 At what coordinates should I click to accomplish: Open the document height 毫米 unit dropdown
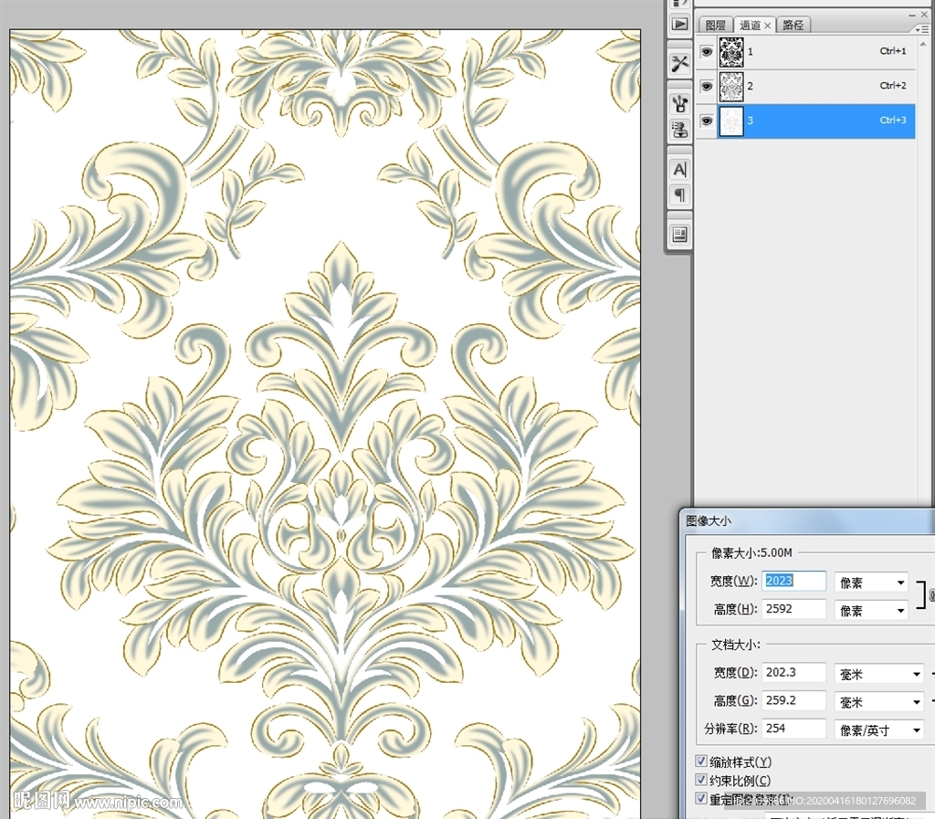pos(880,702)
